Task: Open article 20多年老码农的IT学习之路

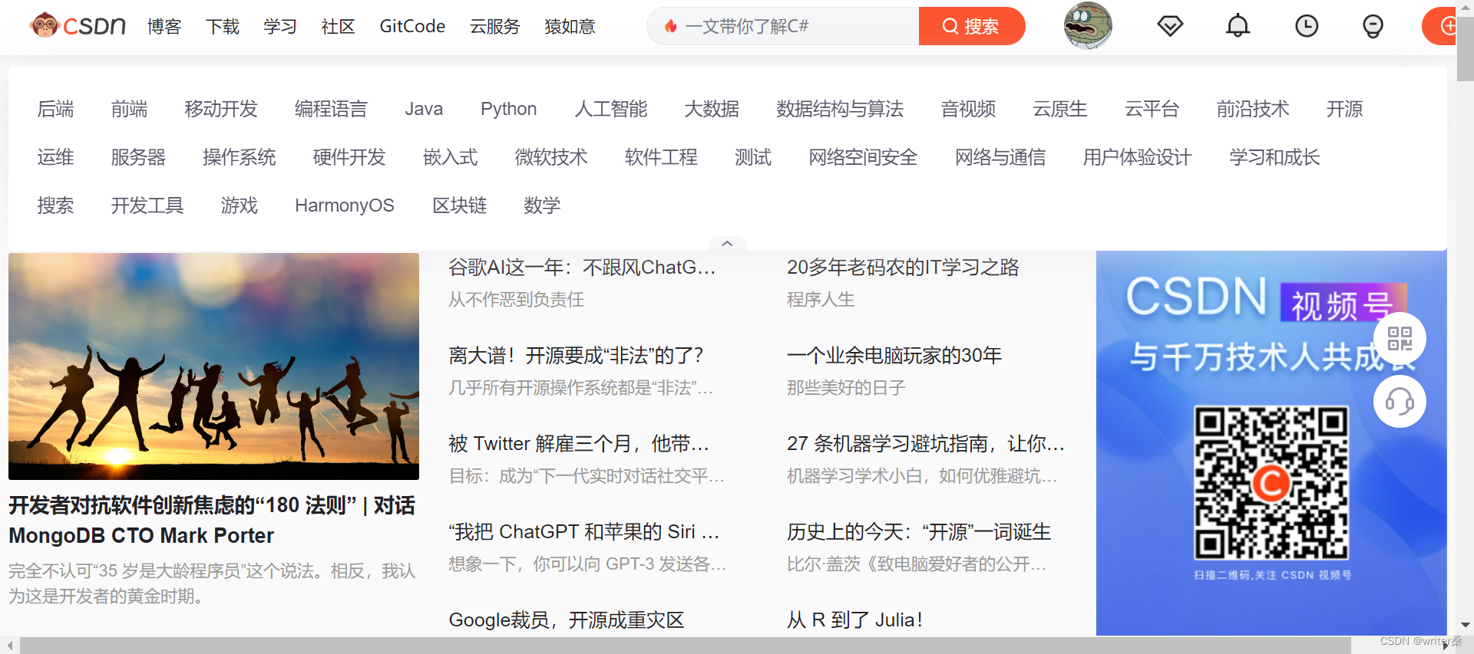Action: [x=903, y=267]
